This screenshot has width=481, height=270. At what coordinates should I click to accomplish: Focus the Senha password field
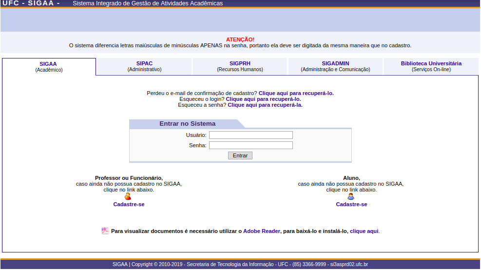(251, 145)
